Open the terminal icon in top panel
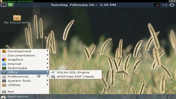Image resolution: width=176 pixels, height=99 pixels. (x=4, y=5)
